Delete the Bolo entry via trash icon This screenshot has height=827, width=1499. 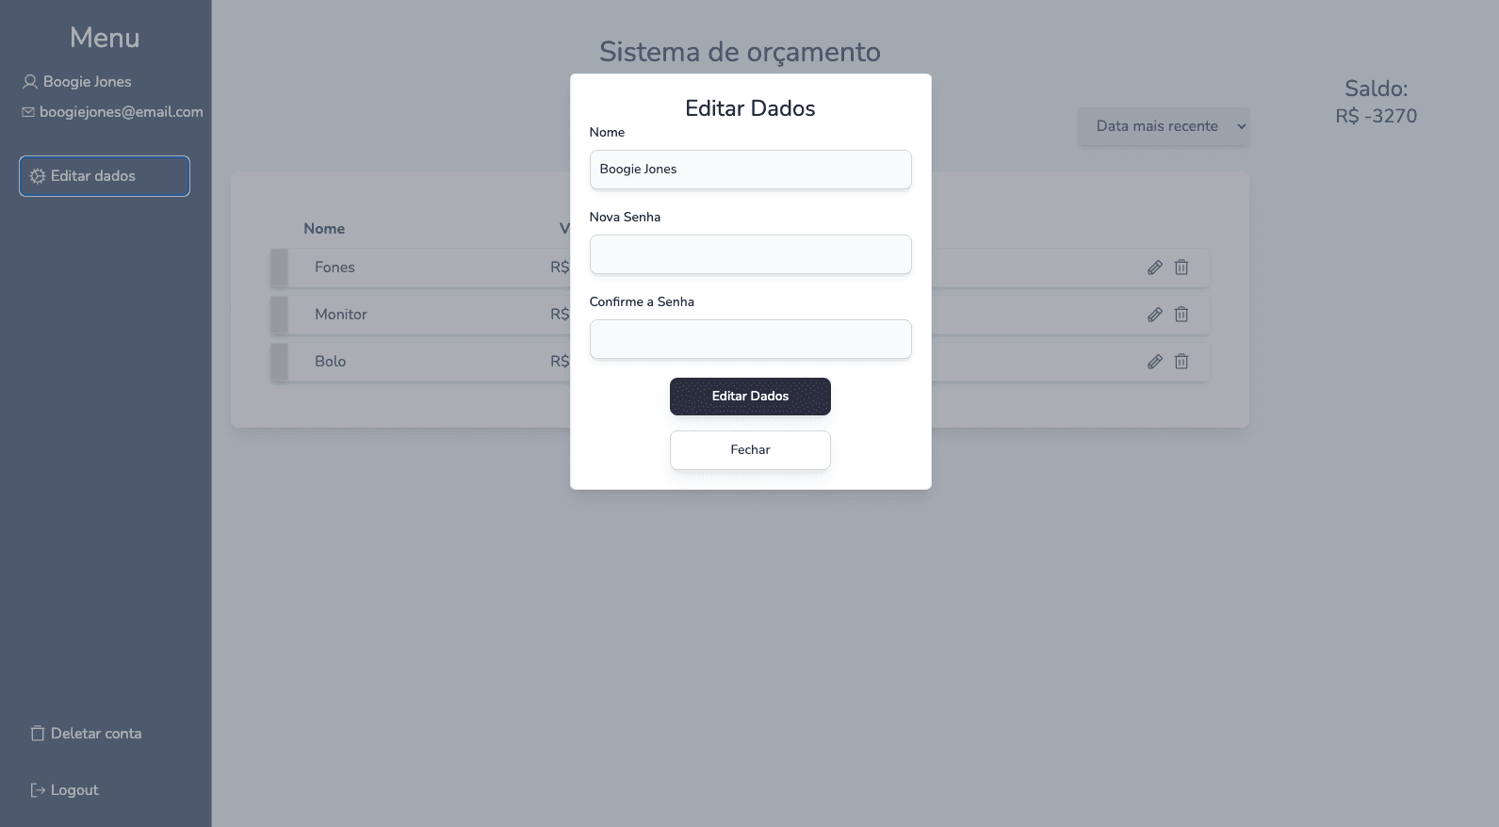[1181, 362]
